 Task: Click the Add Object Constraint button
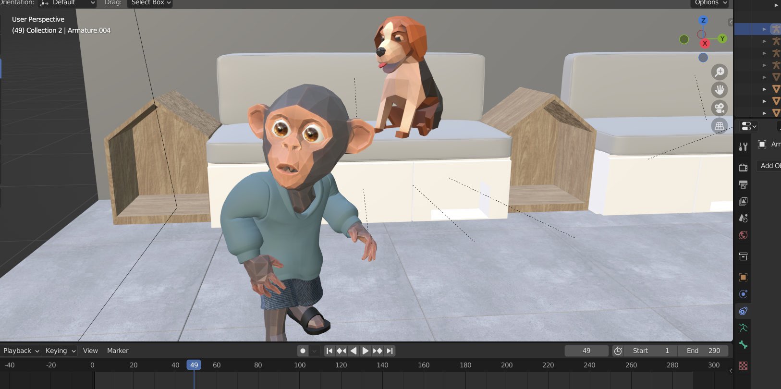click(x=769, y=166)
